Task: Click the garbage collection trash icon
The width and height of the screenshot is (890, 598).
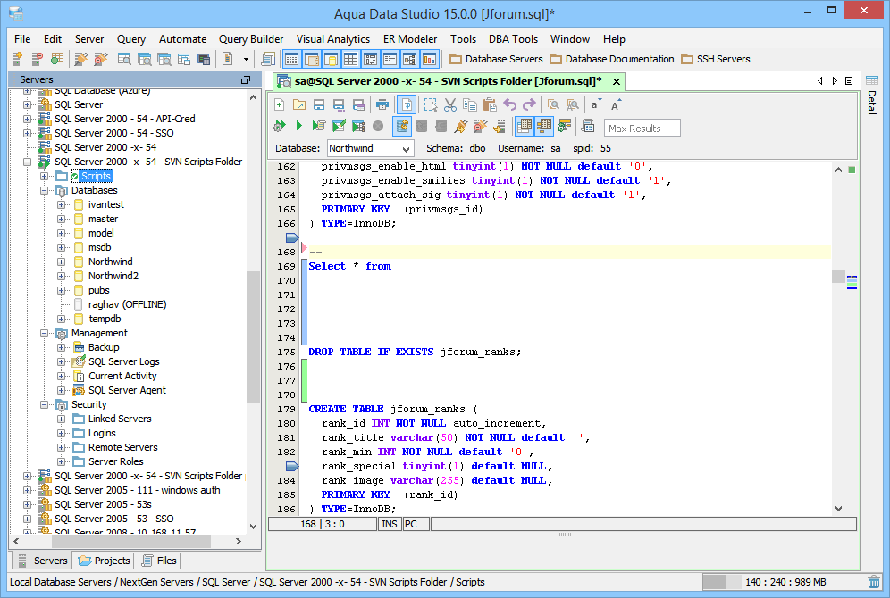Action: point(873,582)
